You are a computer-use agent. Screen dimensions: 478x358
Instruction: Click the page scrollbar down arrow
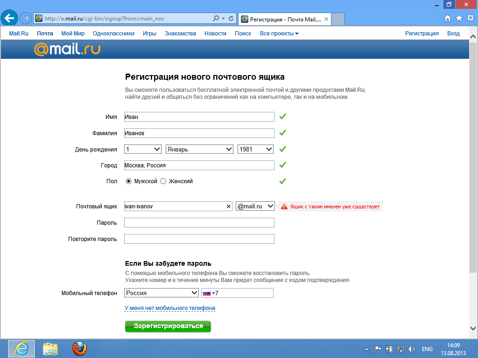pyautogui.click(x=473, y=329)
